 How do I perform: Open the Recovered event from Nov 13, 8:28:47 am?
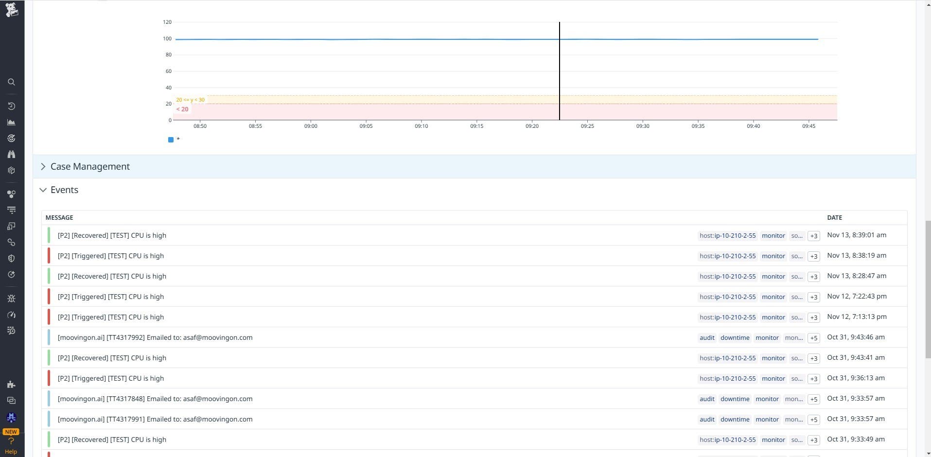click(112, 276)
